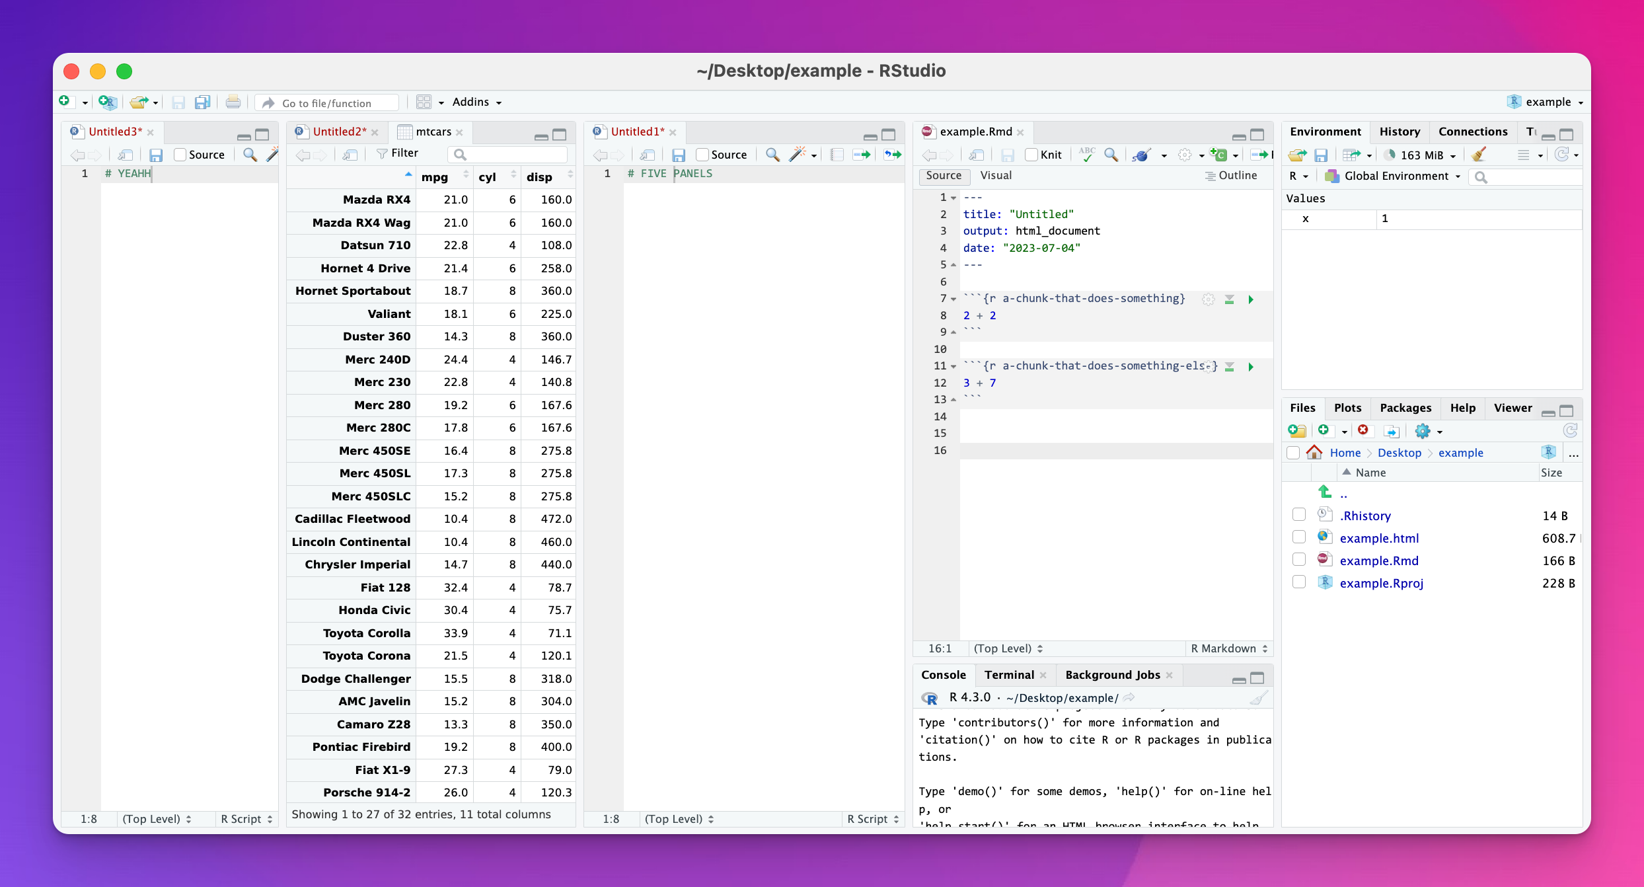Check the example.Rmd file checkbox

(1299, 560)
